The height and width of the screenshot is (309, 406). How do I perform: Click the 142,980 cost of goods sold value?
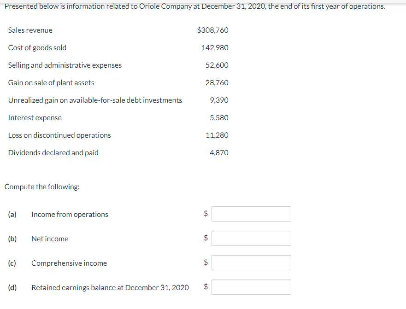click(x=215, y=47)
